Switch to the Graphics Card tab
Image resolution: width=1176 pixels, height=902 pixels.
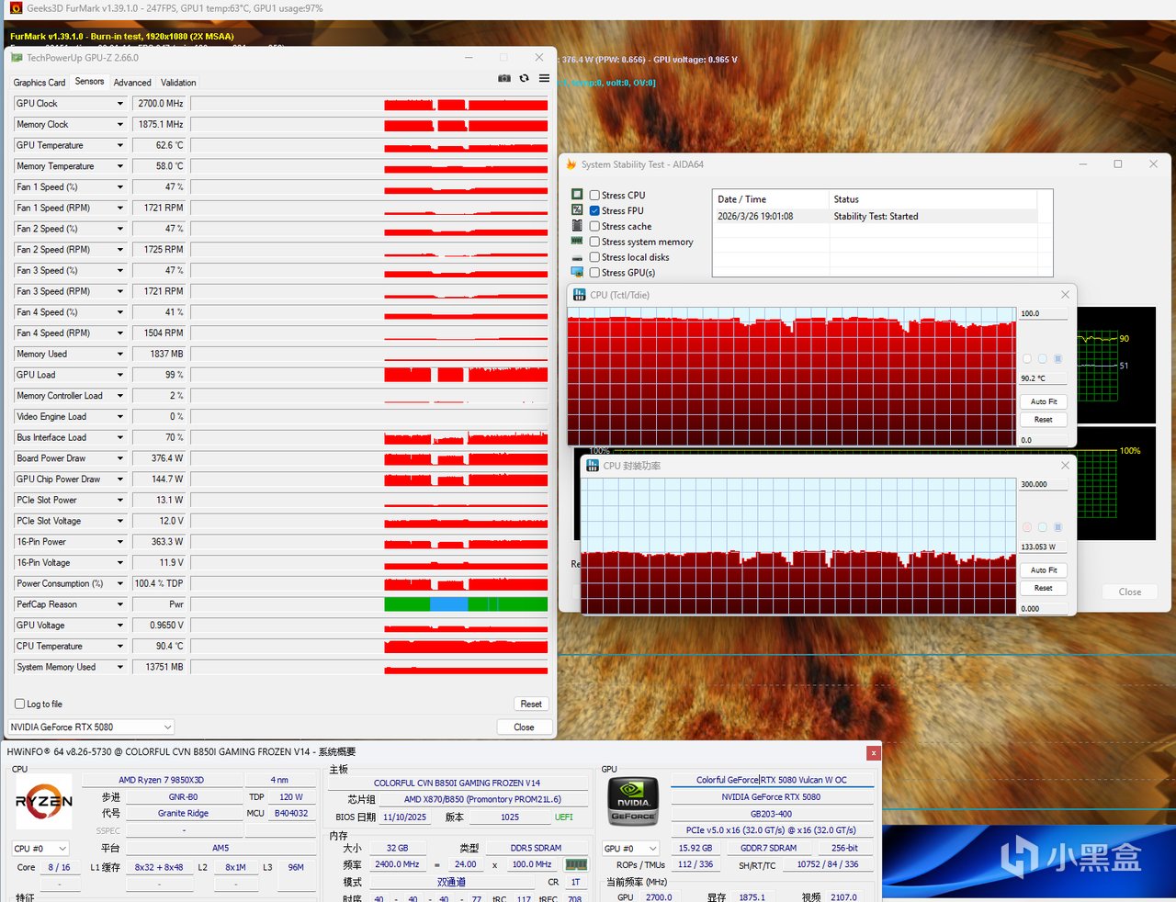point(40,83)
